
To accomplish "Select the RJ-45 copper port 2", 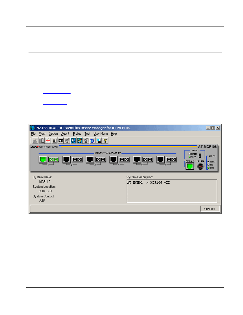I will [66, 159].
